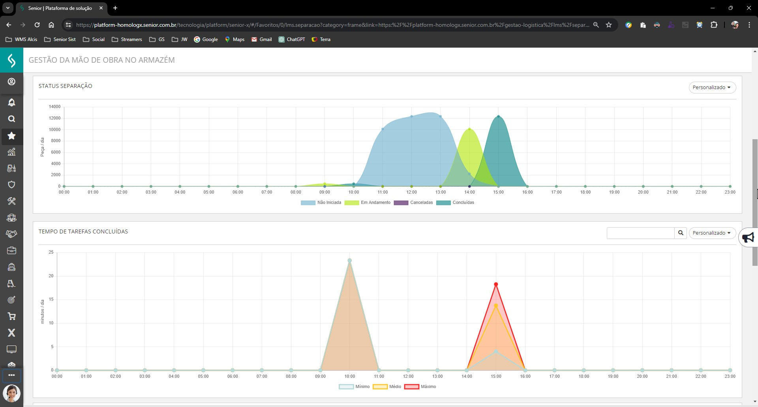Click the search field in Tempo de Tarefas
This screenshot has width=758, height=407.
coord(640,233)
